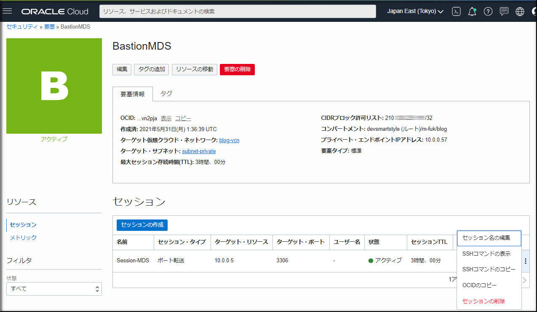Click the red 要塞の削除 button
This screenshot has width=537, height=312.
pos(237,69)
